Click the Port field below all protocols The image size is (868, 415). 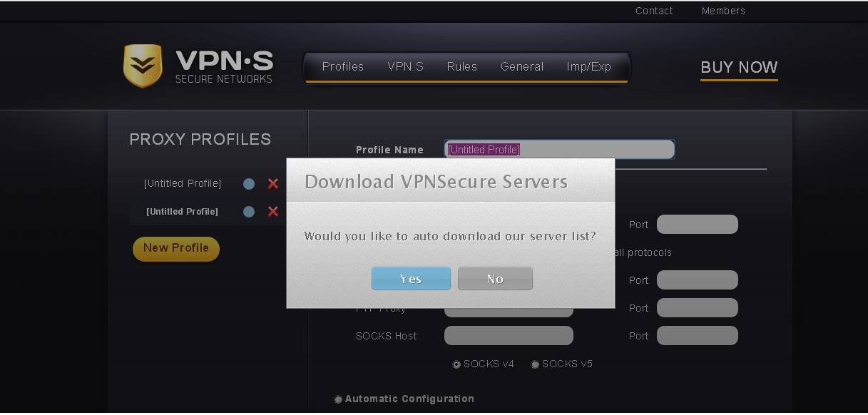point(698,280)
